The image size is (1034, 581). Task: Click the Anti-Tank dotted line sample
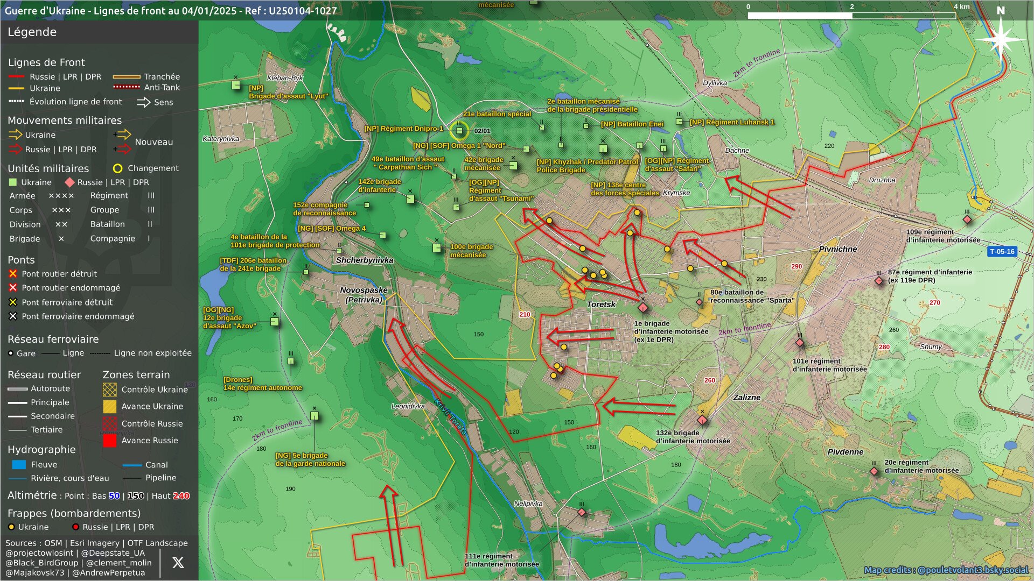127,87
